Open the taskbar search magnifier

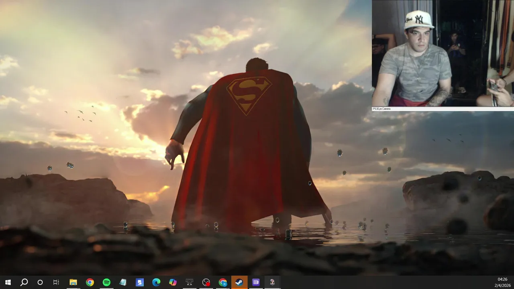click(x=24, y=282)
